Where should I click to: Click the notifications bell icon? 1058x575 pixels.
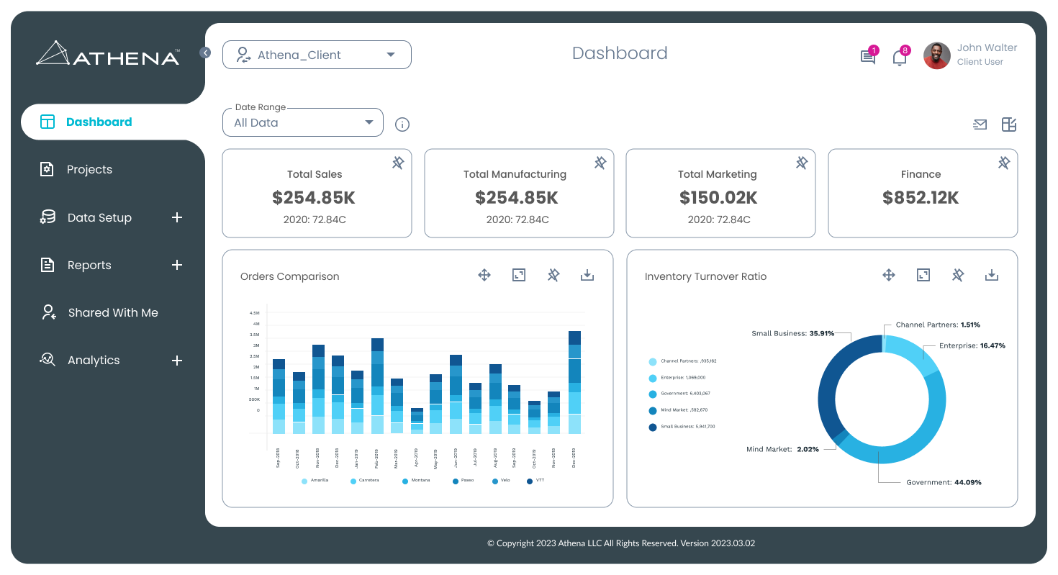(x=900, y=56)
